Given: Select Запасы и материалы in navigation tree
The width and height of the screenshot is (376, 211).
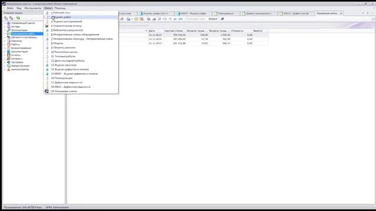Looking at the screenshot, I should coord(24,38).
